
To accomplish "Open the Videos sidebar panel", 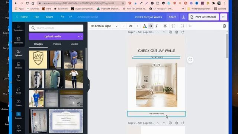I will 18,103.
